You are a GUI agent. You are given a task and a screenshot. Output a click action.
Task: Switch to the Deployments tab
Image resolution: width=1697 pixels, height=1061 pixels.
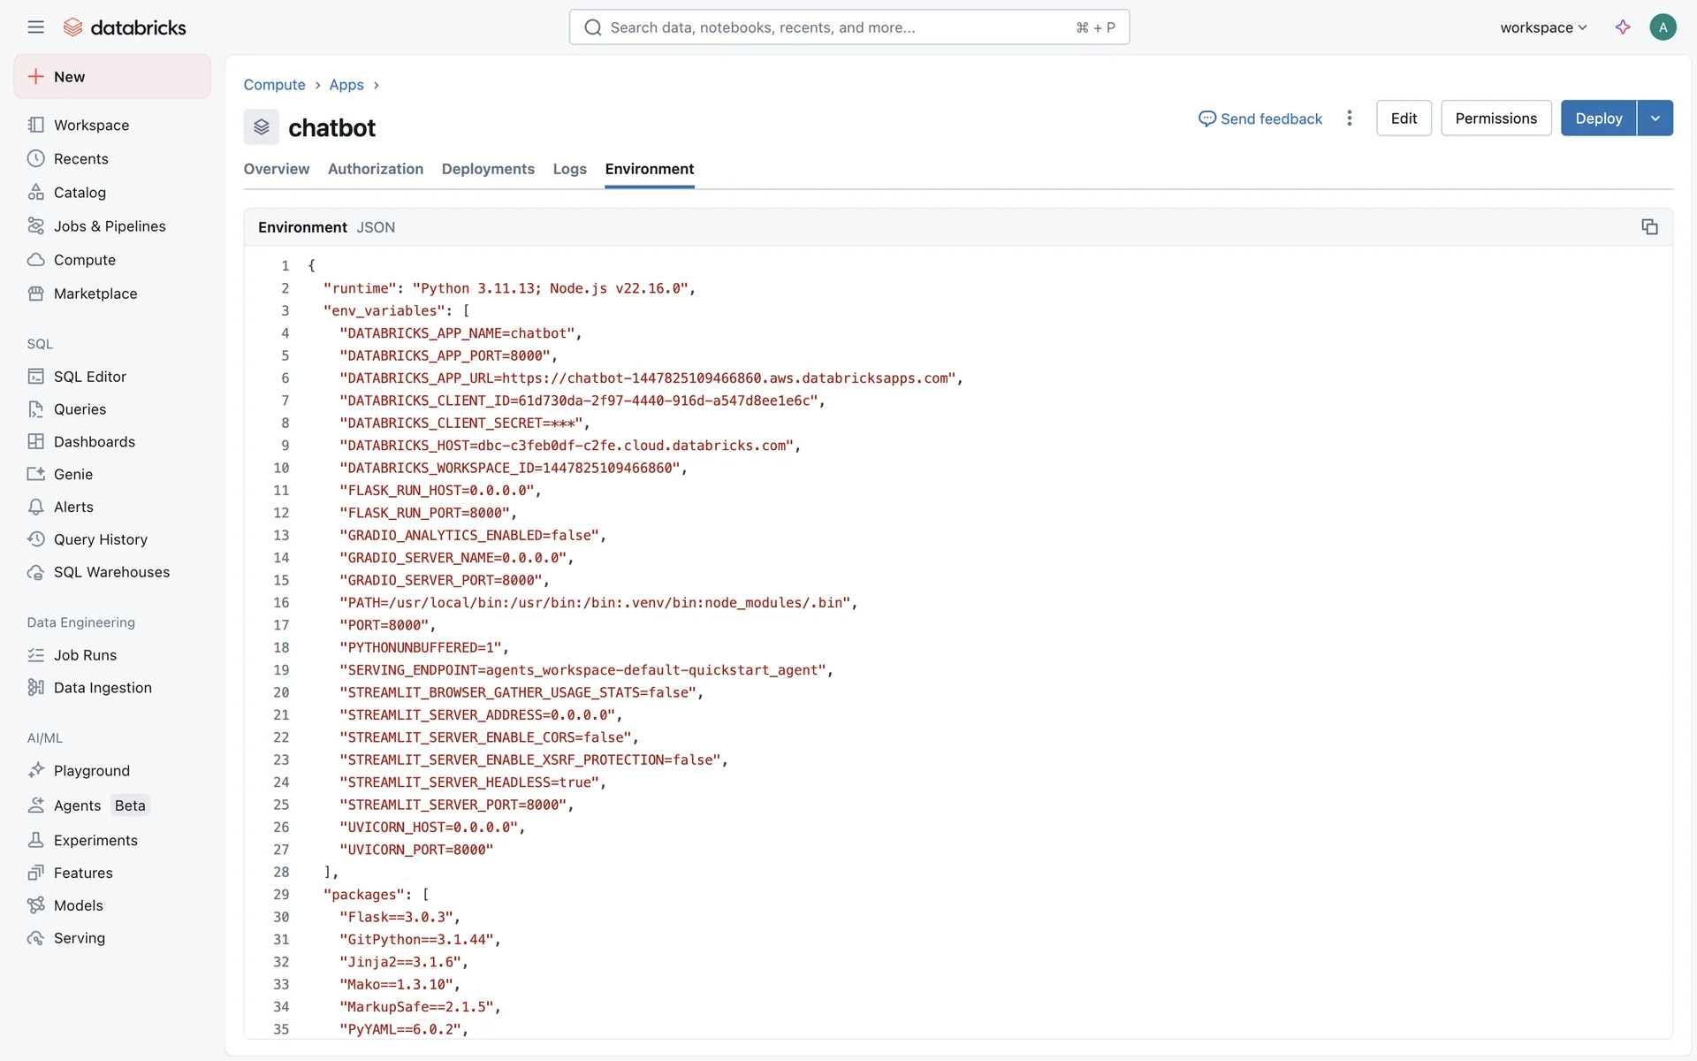[x=488, y=169]
